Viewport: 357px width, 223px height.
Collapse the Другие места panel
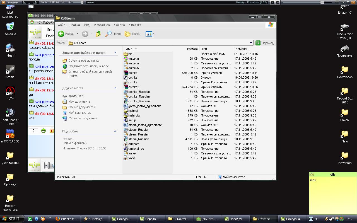pyautogui.click(x=115, y=88)
